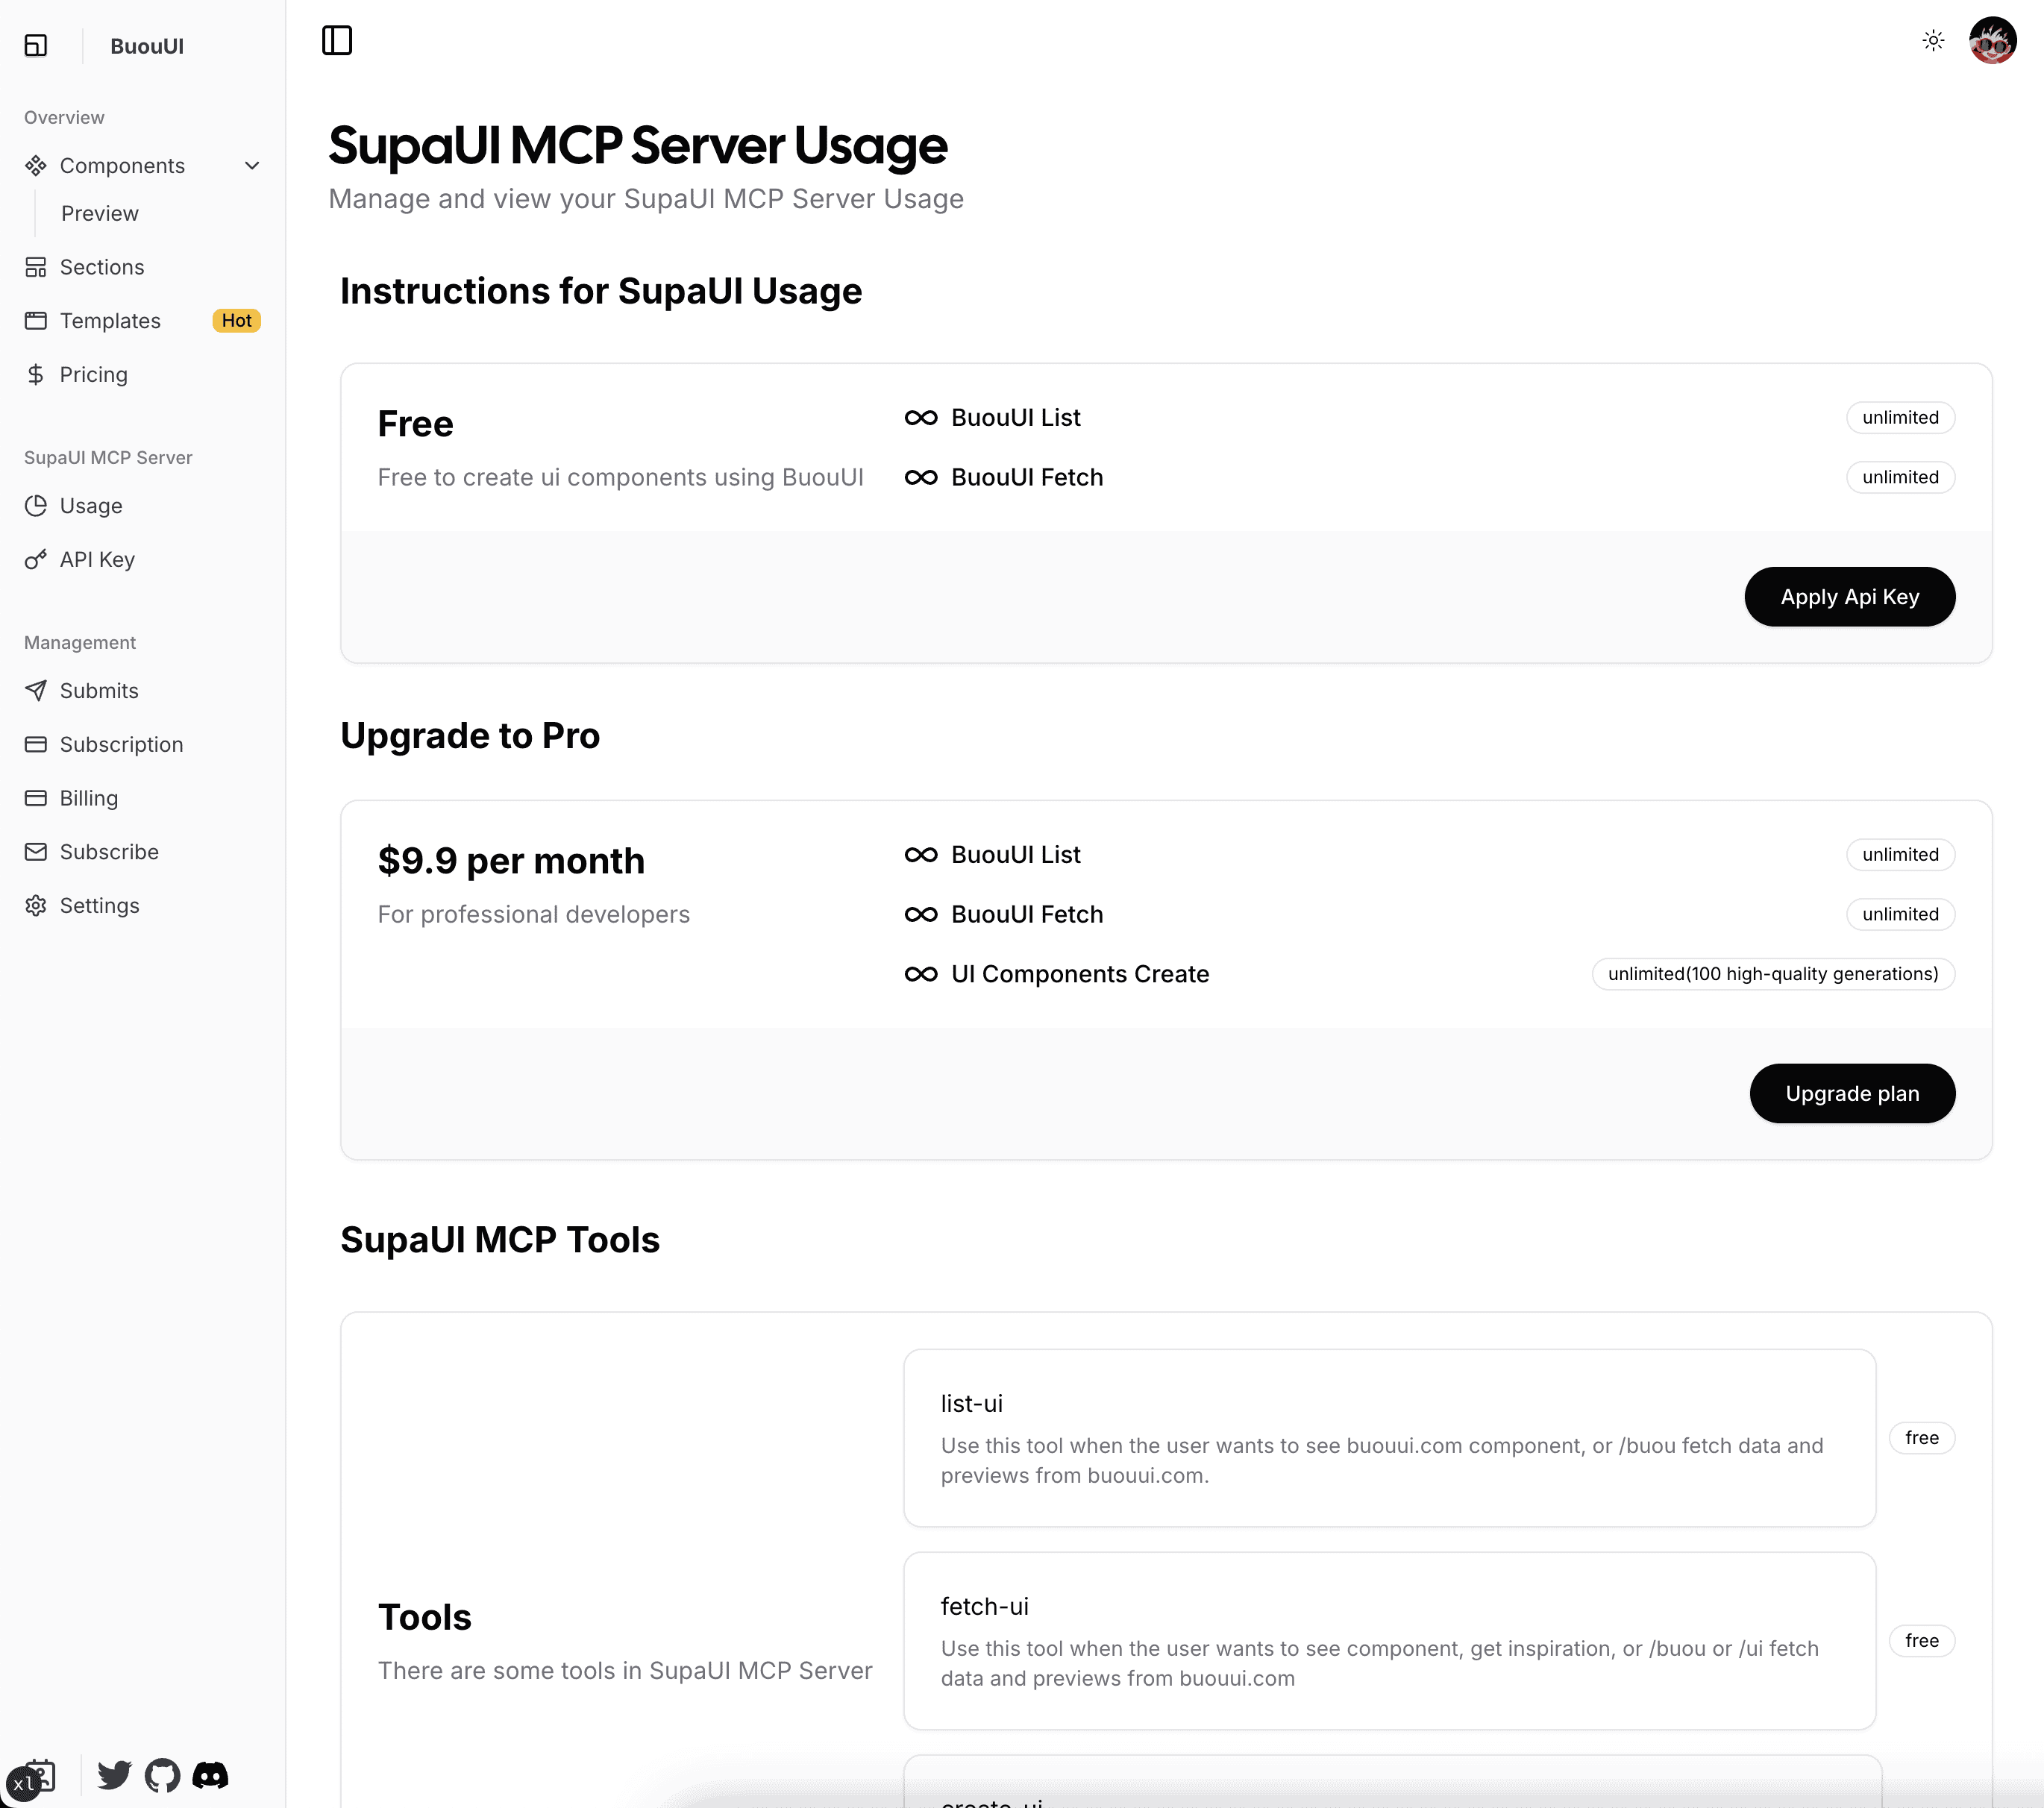Viewport: 2044px width, 1808px height.
Task: Open the Twitter icon at sidebar bottom
Action: (x=113, y=1775)
